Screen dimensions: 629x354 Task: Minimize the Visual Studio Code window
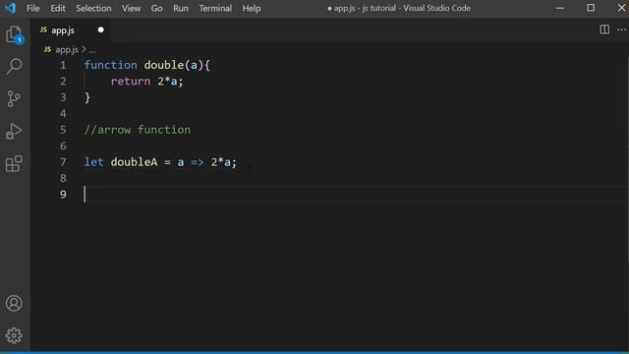coord(560,8)
